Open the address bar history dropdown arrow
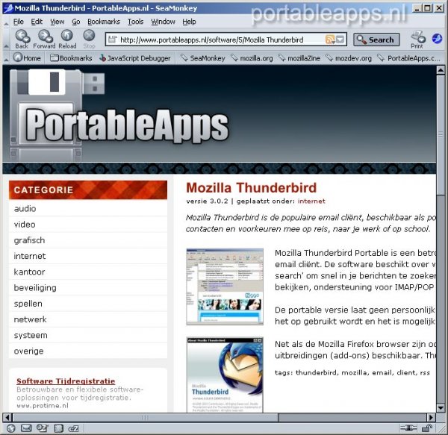The image size is (448, 435). pos(340,40)
